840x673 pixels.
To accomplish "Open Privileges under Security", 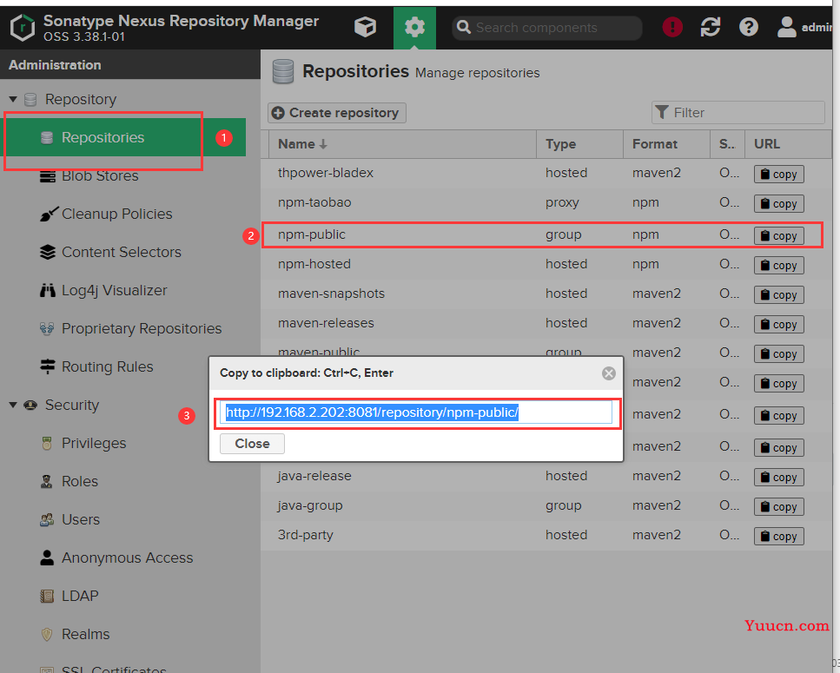I will [94, 444].
